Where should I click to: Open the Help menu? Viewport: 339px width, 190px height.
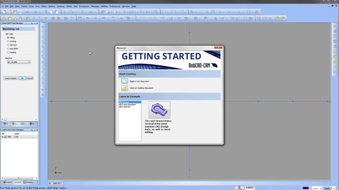[134, 6]
